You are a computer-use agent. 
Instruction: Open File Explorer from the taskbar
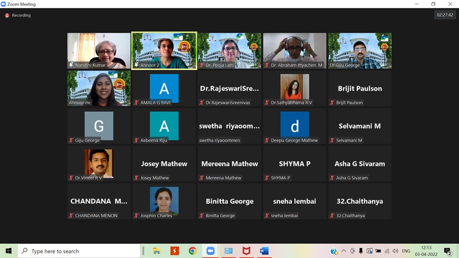tap(157, 251)
